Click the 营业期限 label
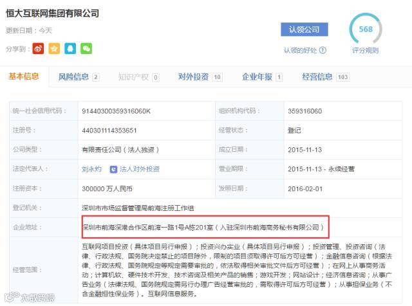Screen dimensions: 412x306 pos(233,168)
